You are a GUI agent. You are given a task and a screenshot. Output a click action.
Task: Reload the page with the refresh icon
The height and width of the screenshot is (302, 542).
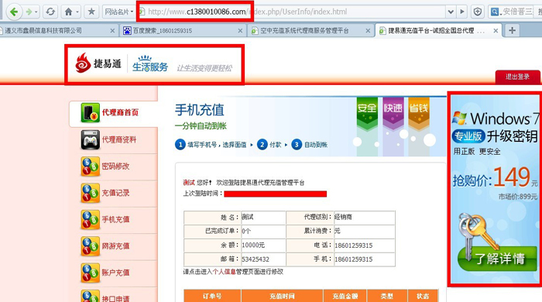coord(50,12)
